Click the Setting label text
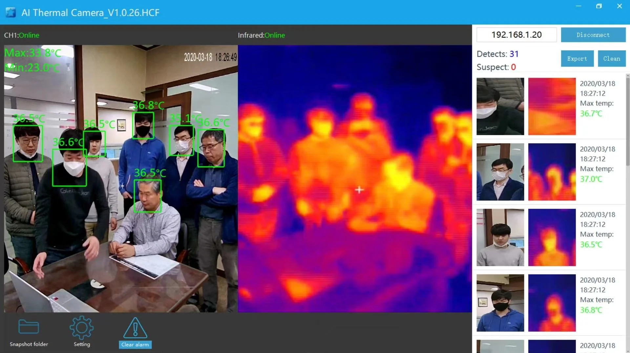The width and height of the screenshot is (630, 353). pos(82,344)
